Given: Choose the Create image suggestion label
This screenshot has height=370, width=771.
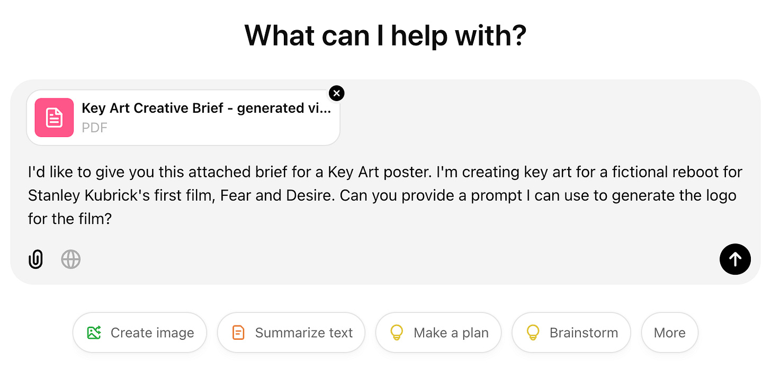Looking at the screenshot, I should click(x=152, y=333).
